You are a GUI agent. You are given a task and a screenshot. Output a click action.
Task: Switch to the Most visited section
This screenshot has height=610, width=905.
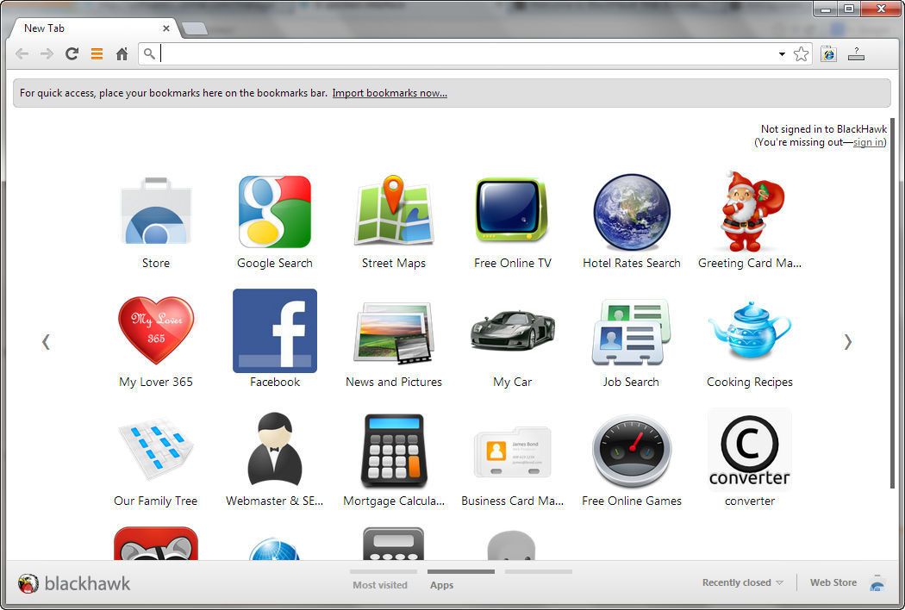[x=380, y=585]
